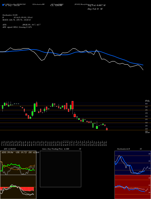Click the MACD histogram chart with red bars
151x199 pixels.
18,187
